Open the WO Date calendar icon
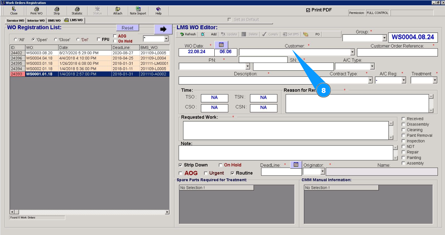The height and width of the screenshot is (235, 445). coord(221,45)
